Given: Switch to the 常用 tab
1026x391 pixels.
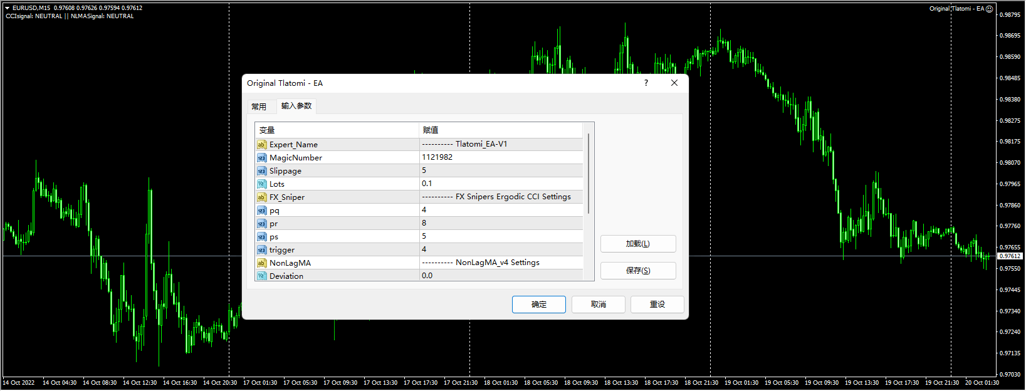Looking at the screenshot, I should pyautogui.click(x=259, y=107).
